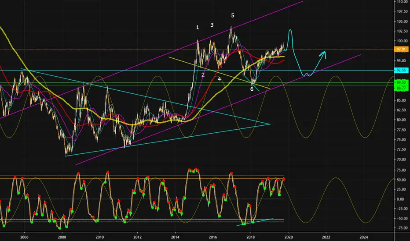Select the cyan projection arrow drawing
Screen dimensions: 410x241
304,53
